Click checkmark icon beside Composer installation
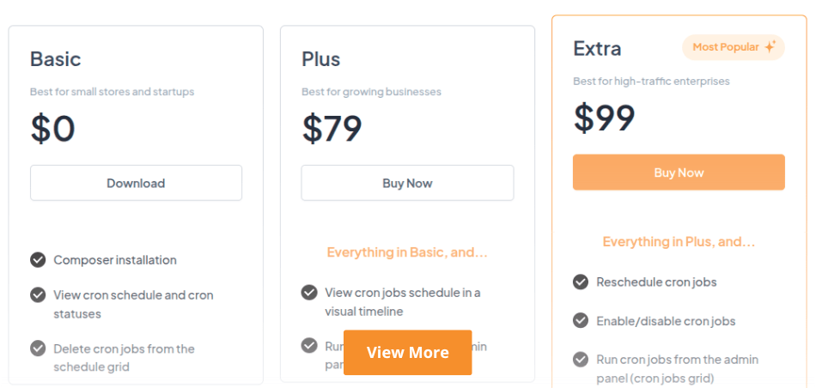 [38, 259]
